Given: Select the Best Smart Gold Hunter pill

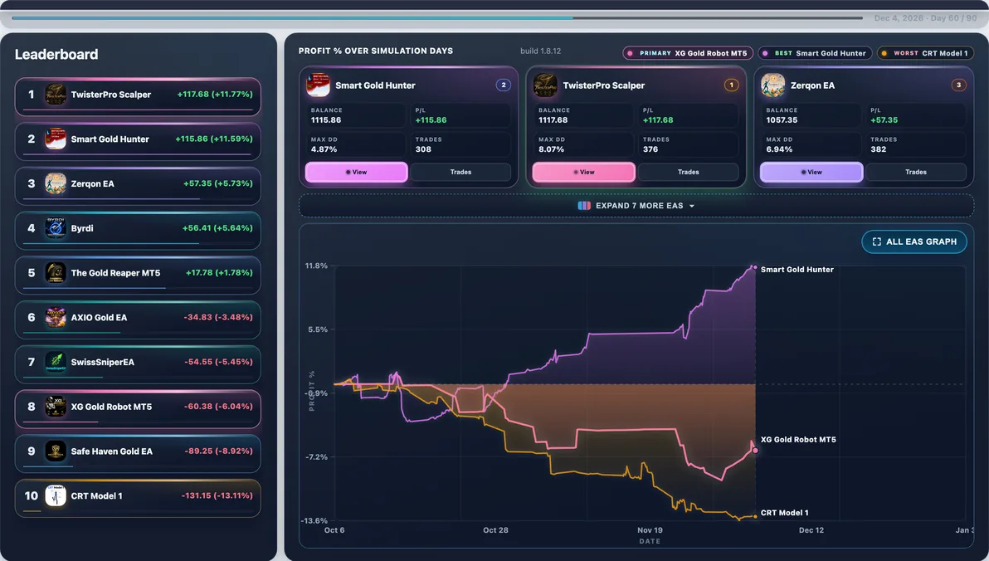Looking at the screenshot, I should click(815, 53).
